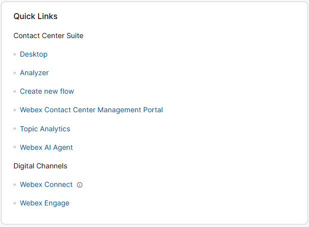Click the bullet before Create new flow
Viewport: 309px width, 227px height.
[x=15, y=92]
